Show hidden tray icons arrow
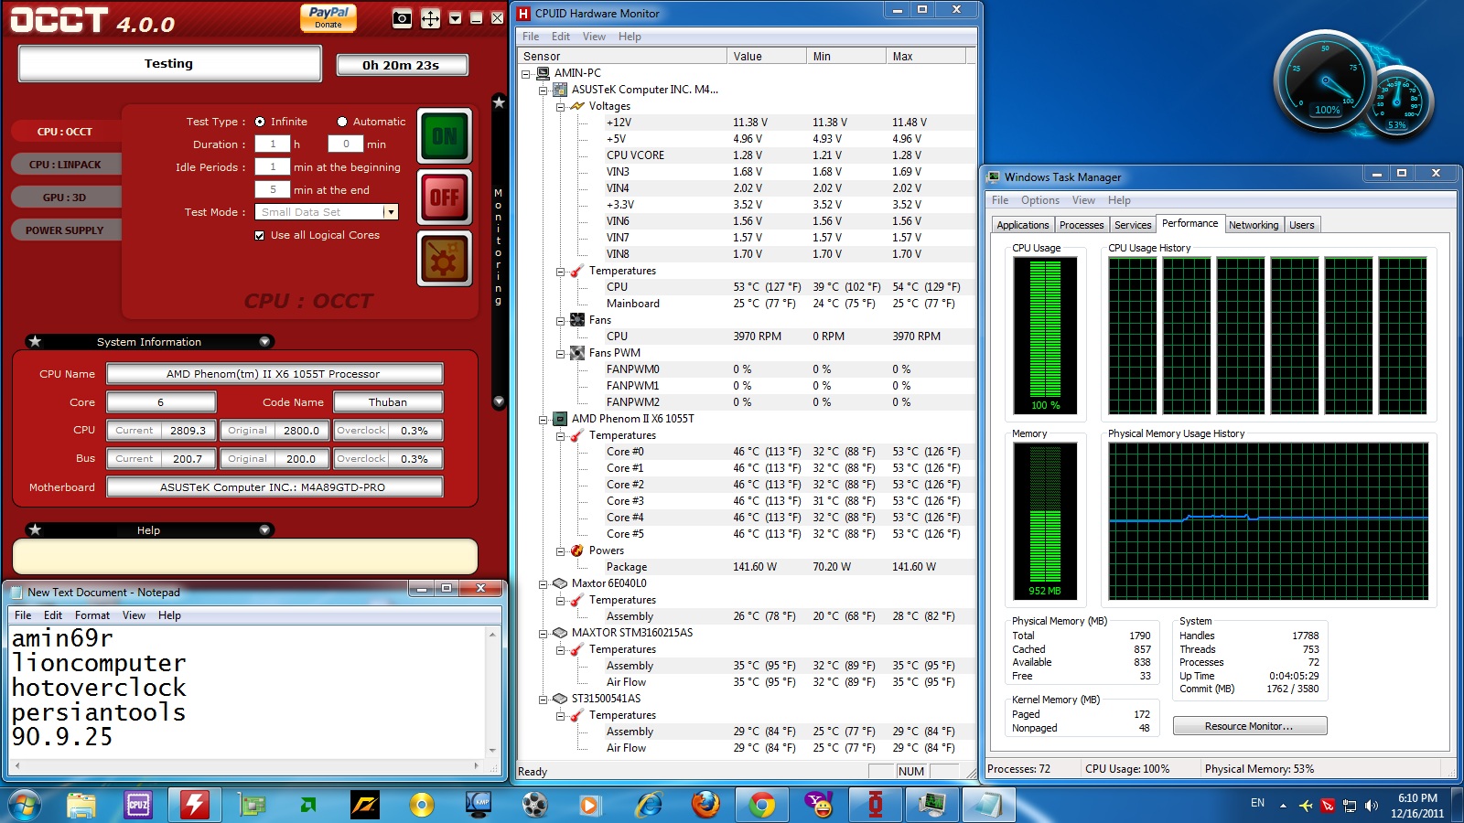Screen dimensions: 1464x823 pyautogui.click(x=1283, y=806)
